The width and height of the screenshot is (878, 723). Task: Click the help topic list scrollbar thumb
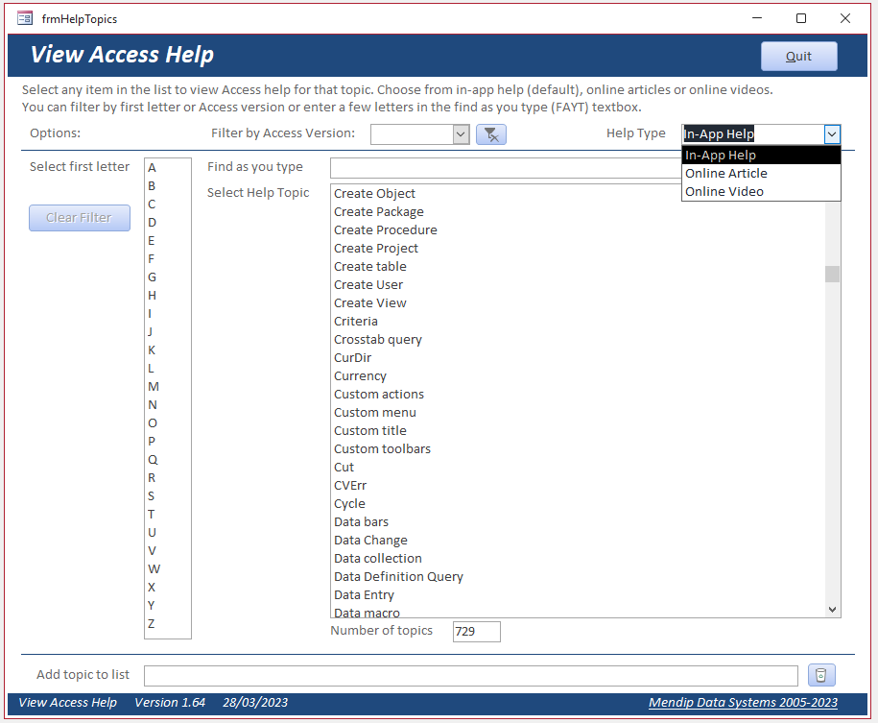[x=832, y=274]
